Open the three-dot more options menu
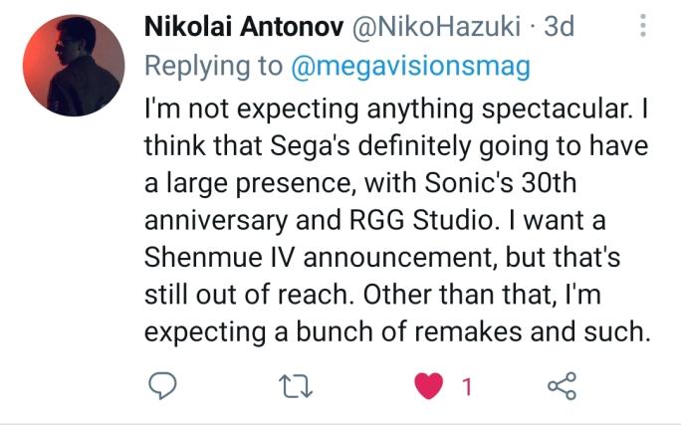The image size is (681, 425). 644,27
